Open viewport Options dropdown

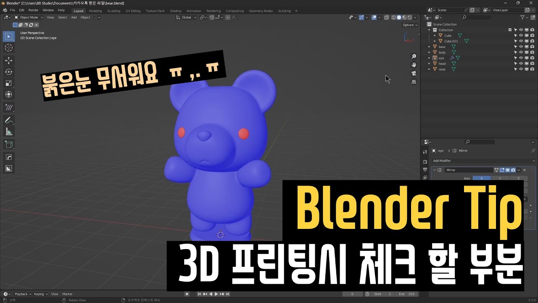point(410,25)
